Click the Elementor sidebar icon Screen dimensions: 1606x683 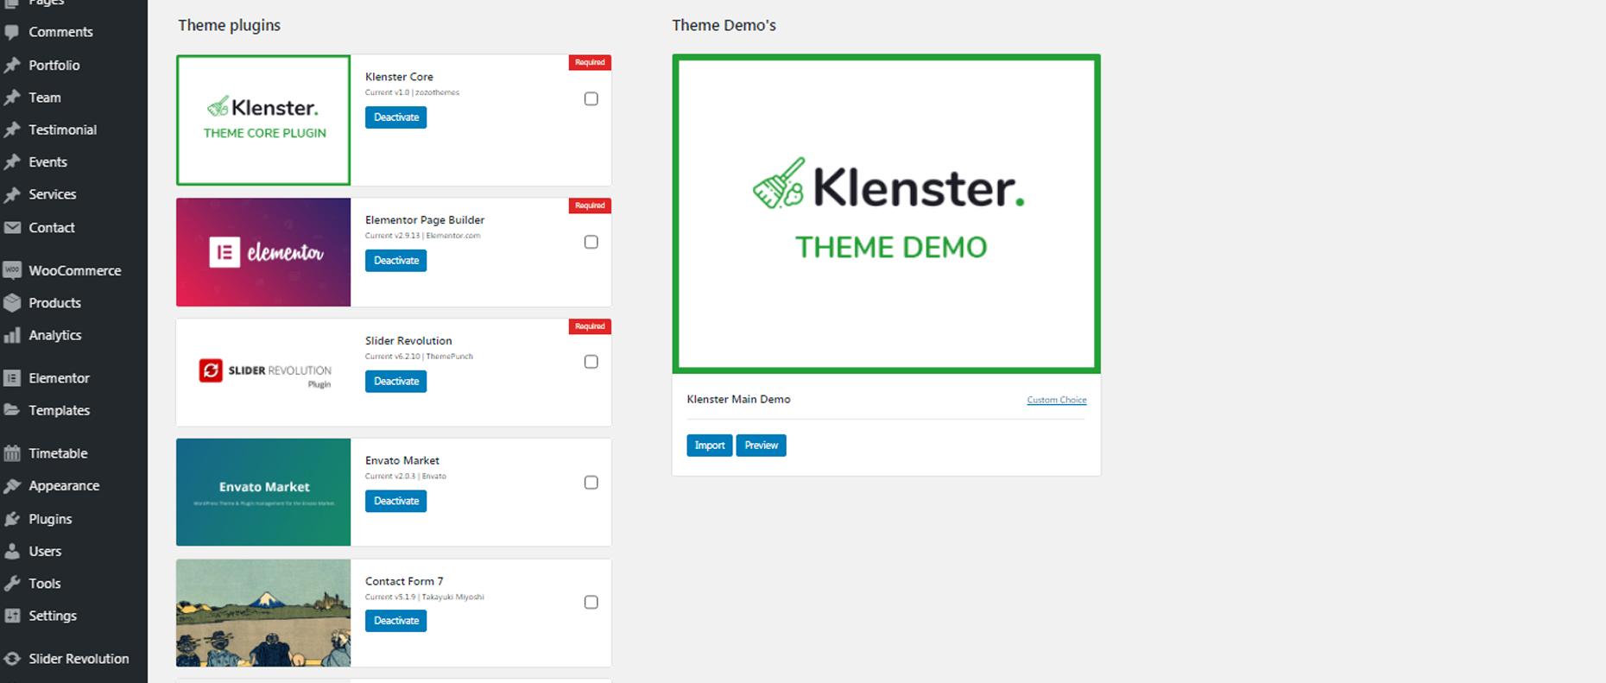point(12,378)
